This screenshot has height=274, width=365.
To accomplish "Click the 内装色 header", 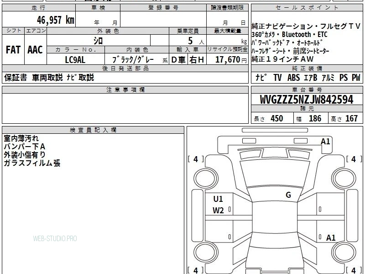I will pos(137,50).
